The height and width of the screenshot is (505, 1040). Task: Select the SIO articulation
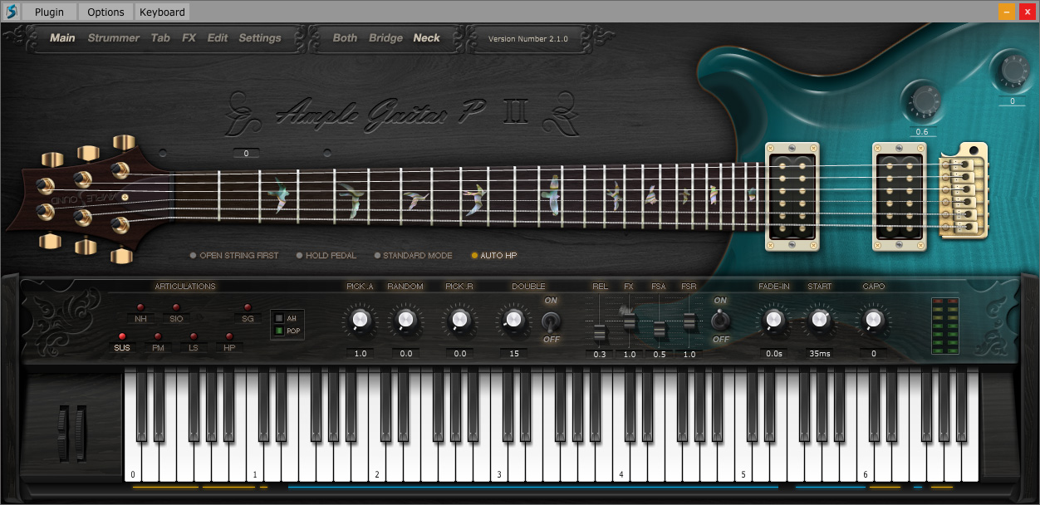[176, 316]
